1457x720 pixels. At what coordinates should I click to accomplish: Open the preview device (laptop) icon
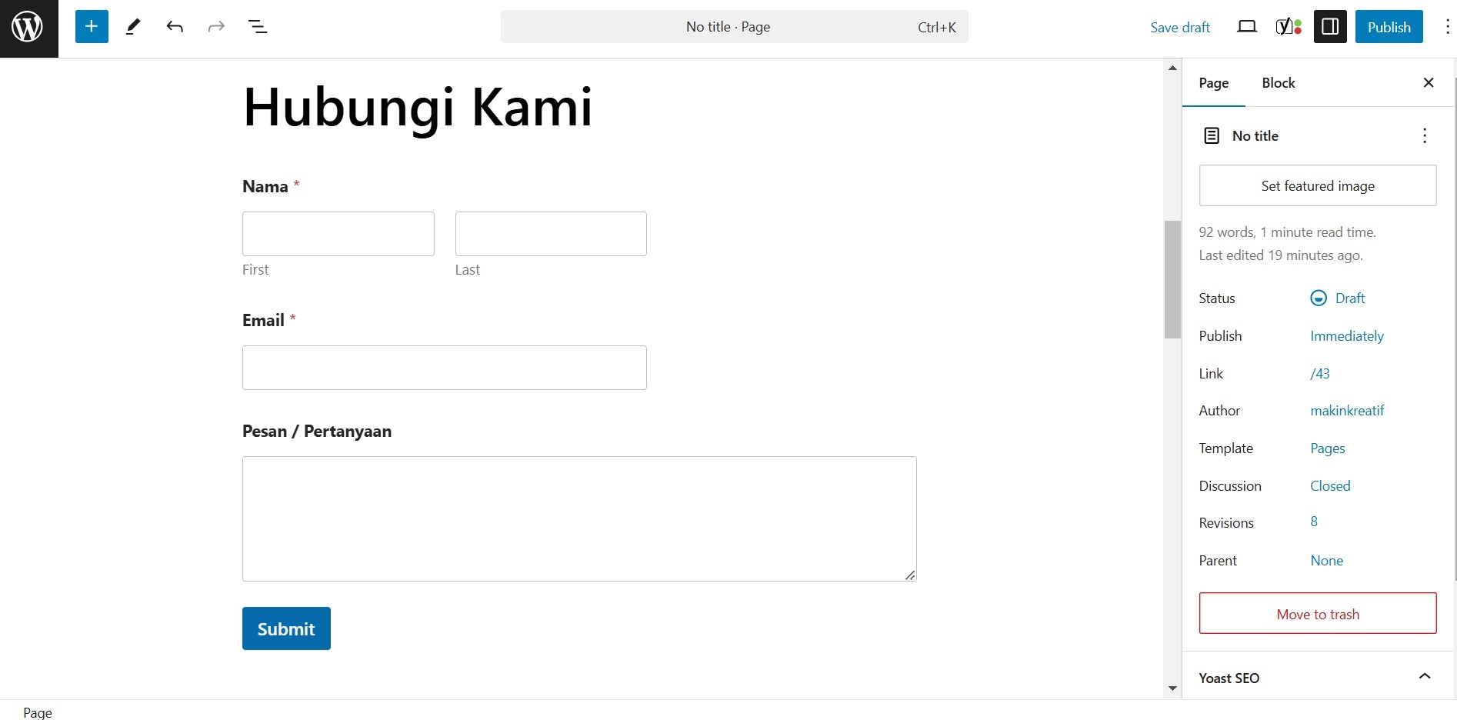(1247, 27)
